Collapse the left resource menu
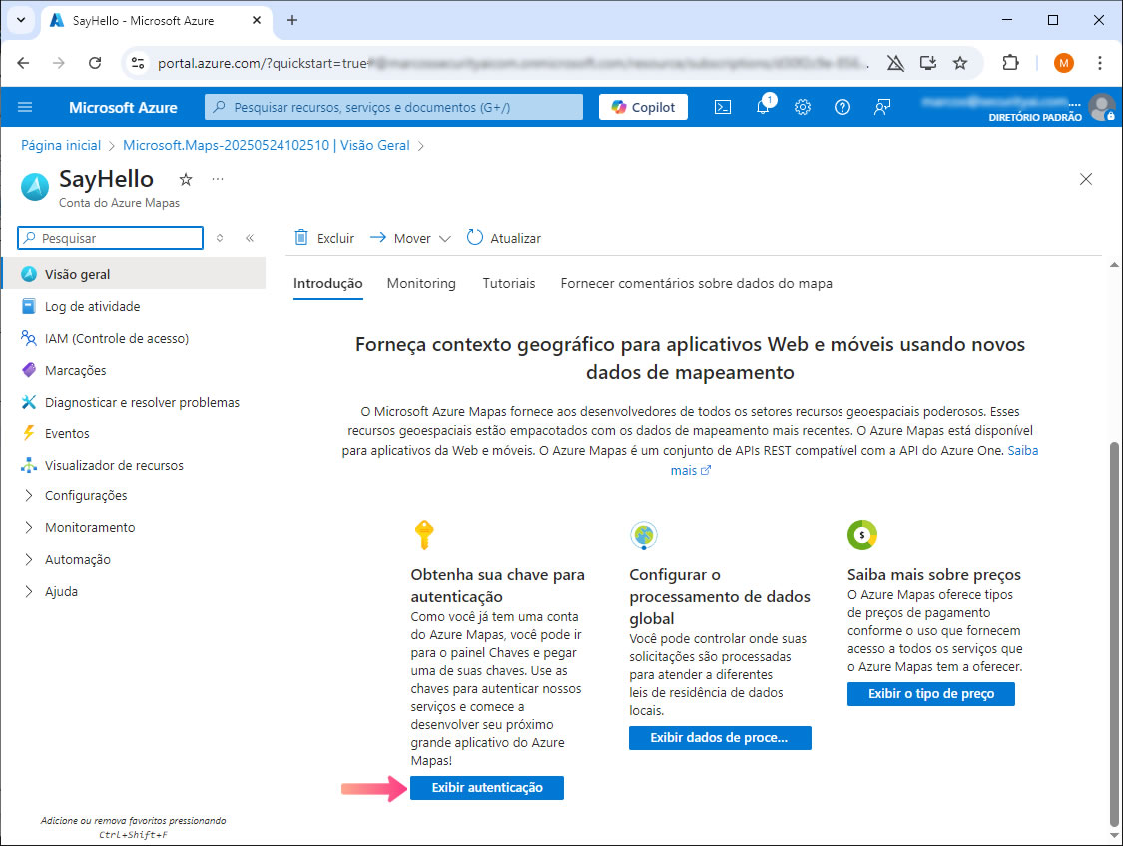The image size is (1123, 846). tap(250, 238)
